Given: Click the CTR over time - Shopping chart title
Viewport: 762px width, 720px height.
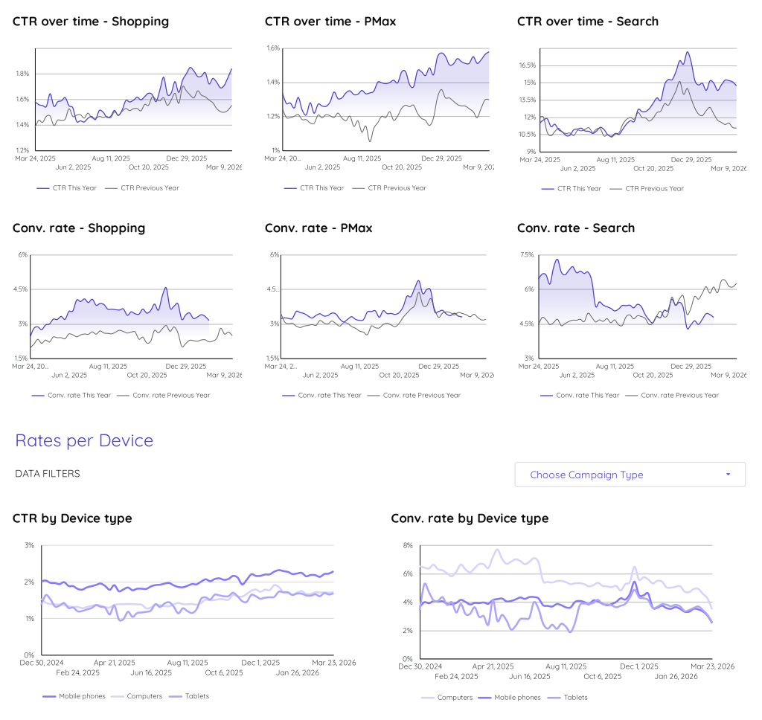Looking at the screenshot, I should click(x=90, y=22).
